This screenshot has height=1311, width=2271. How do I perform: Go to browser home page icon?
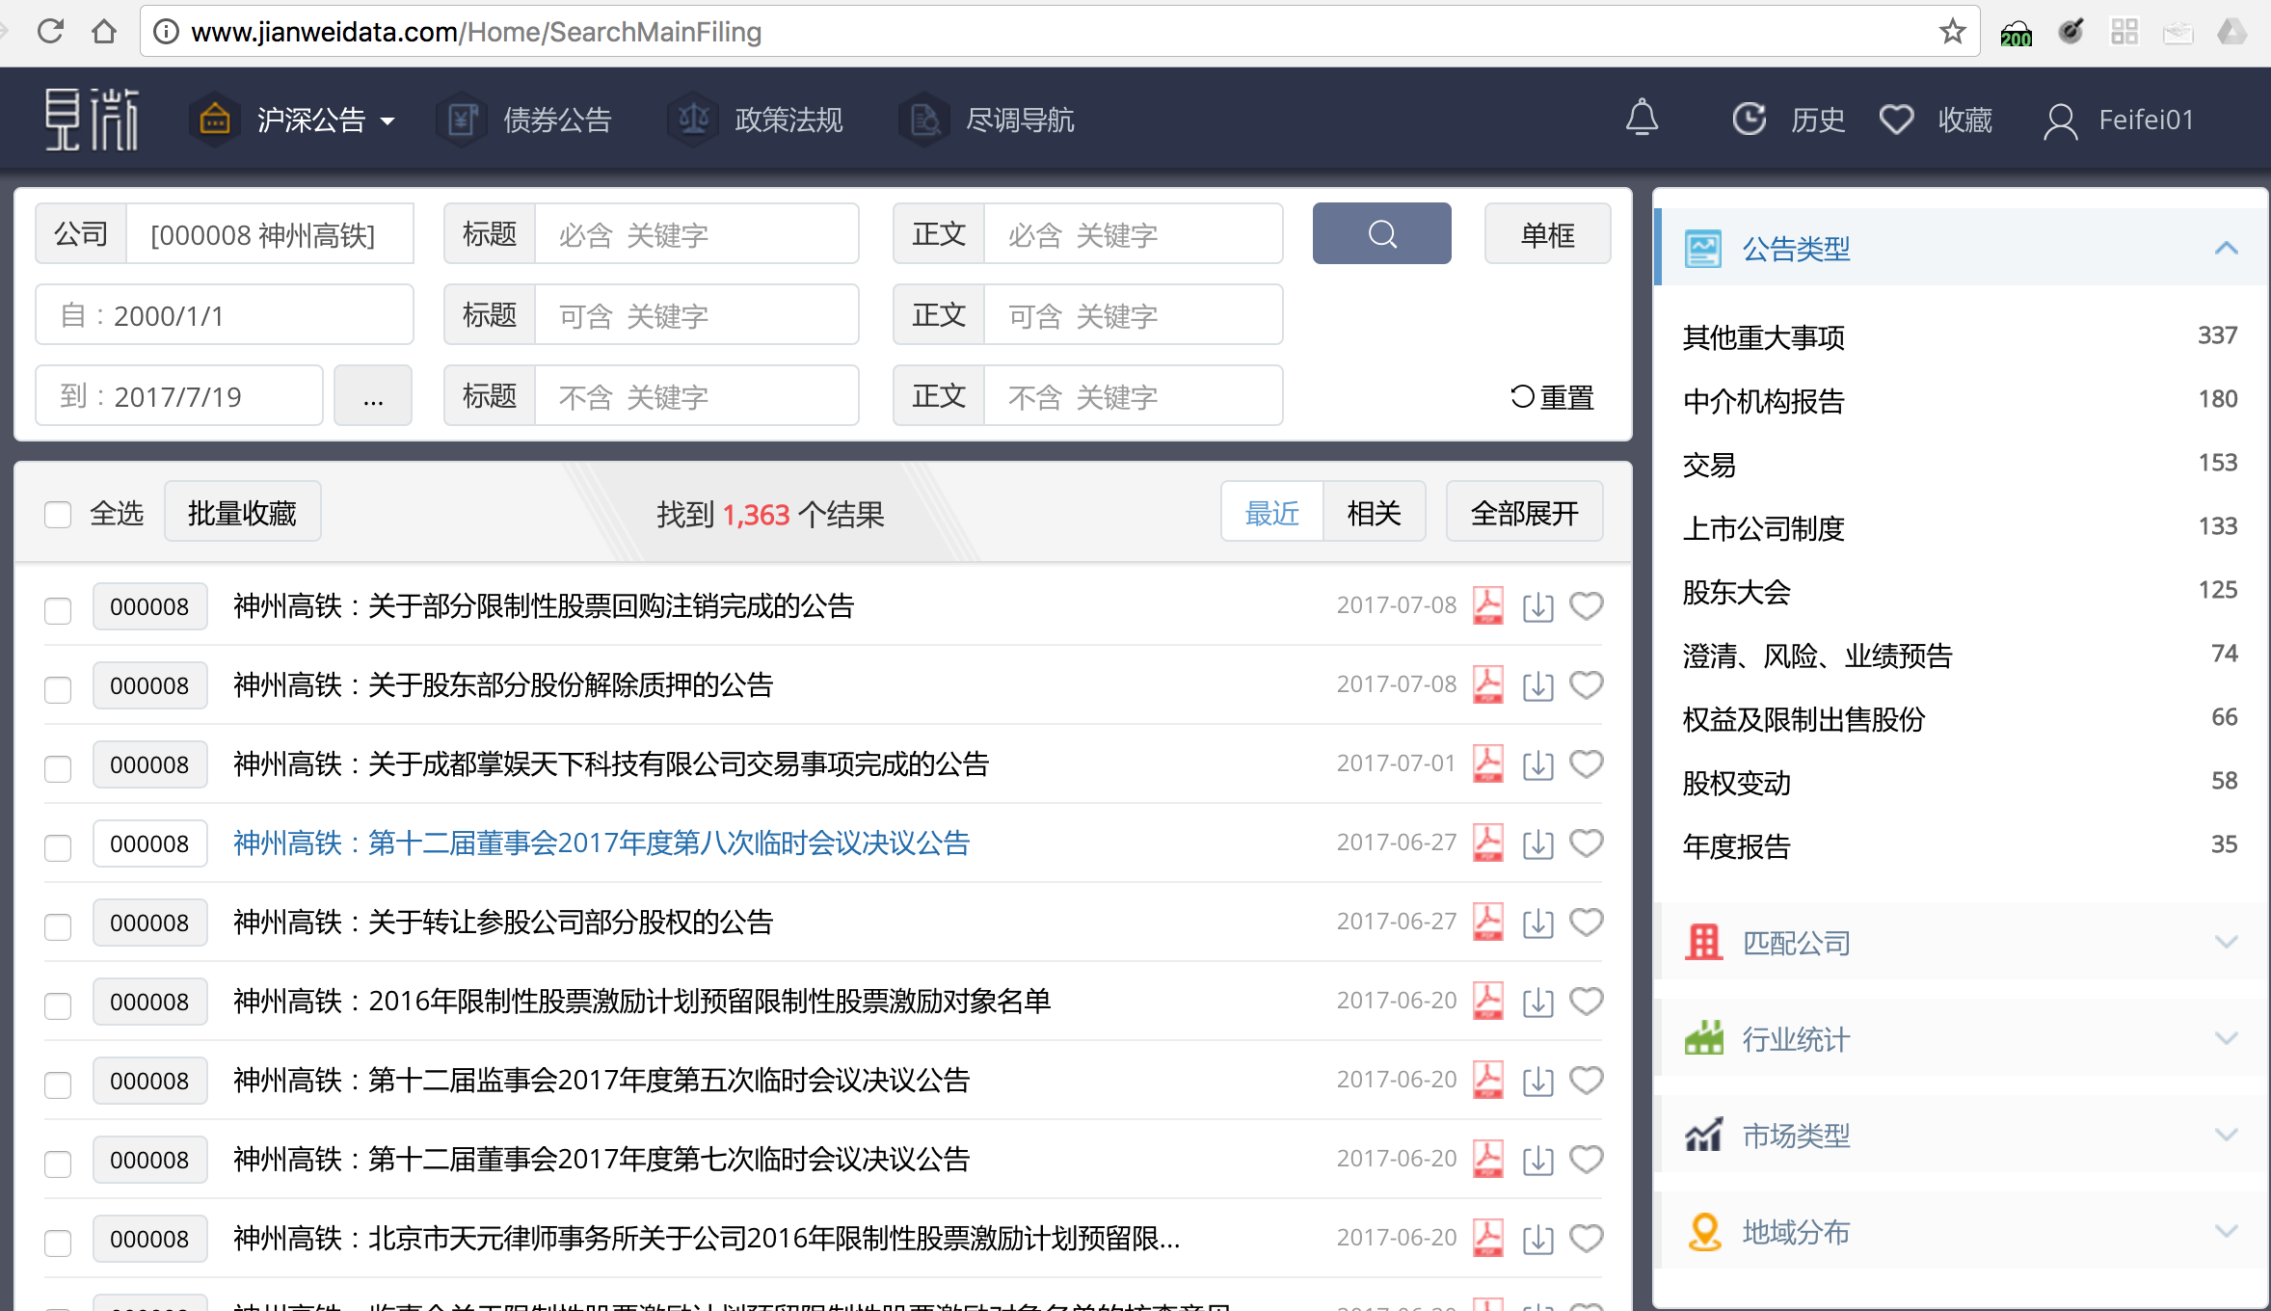104,31
